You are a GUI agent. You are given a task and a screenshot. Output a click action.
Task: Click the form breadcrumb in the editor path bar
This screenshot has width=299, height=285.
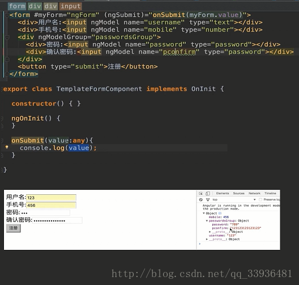click(17, 6)
